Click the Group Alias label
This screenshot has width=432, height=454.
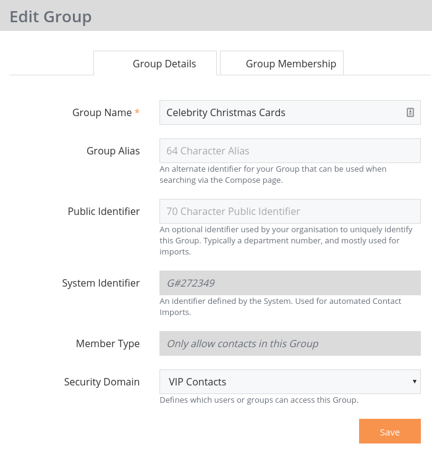pyautogui.click(x=113, y=151)
